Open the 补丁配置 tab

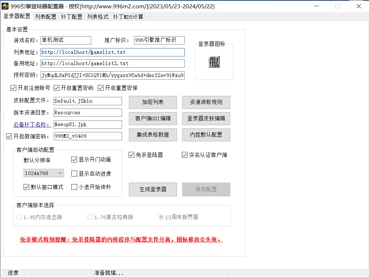[72, 17]
